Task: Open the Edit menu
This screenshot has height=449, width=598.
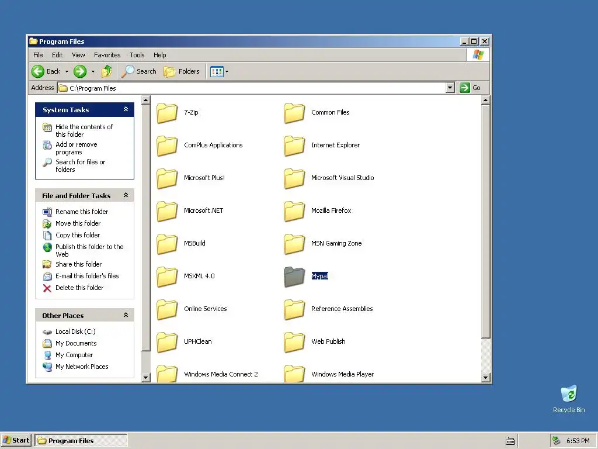Action: pyautogui.click(x=57, y=55)
